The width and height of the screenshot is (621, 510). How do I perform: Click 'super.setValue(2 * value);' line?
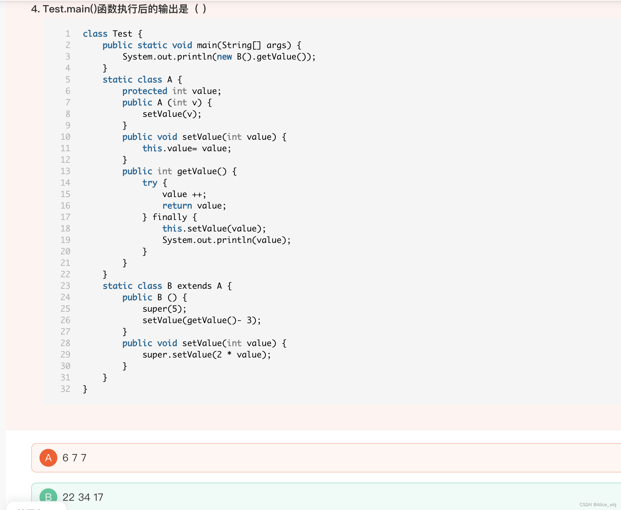207,355
